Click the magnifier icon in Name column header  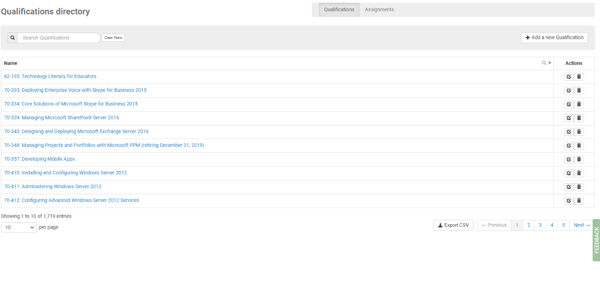544,63
